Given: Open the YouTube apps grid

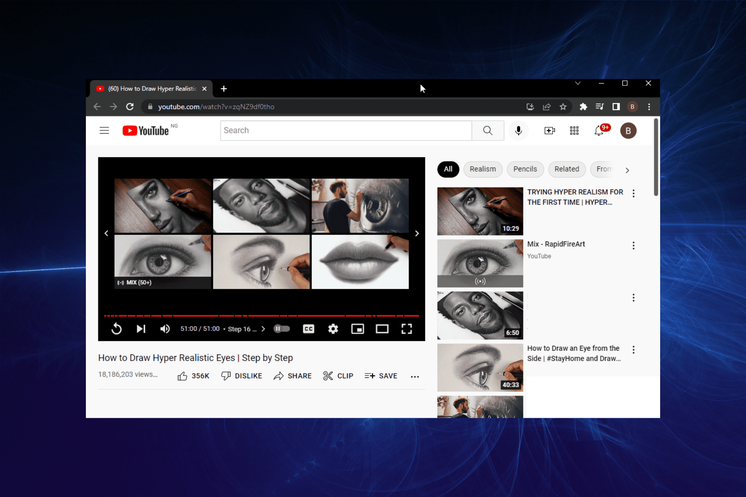Looking at the screenshot, I should pos(574,131).
